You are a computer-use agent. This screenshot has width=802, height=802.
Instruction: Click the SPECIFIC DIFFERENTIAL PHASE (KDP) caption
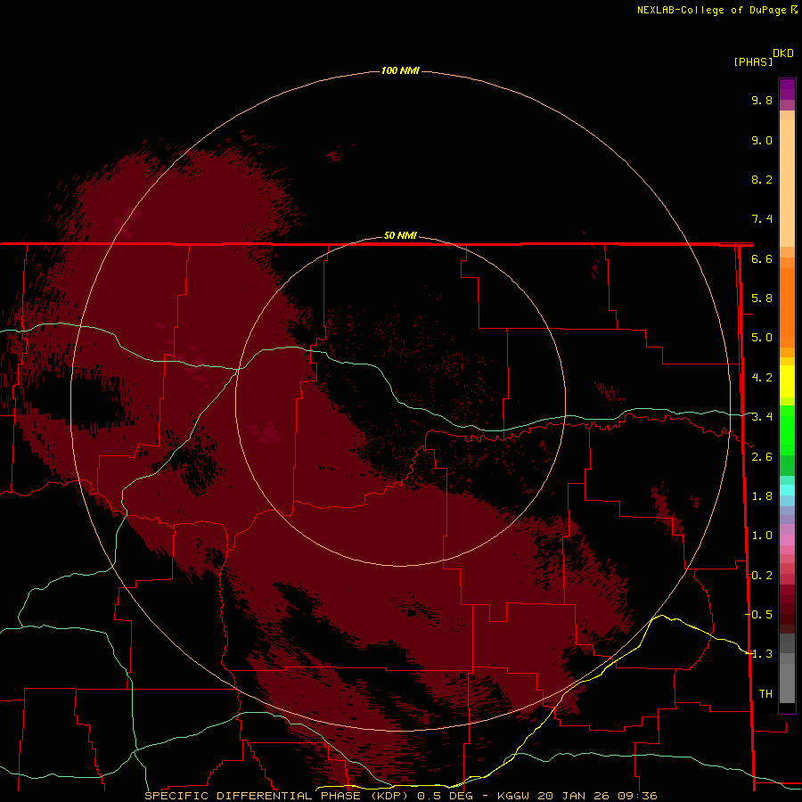coord(278,796)
